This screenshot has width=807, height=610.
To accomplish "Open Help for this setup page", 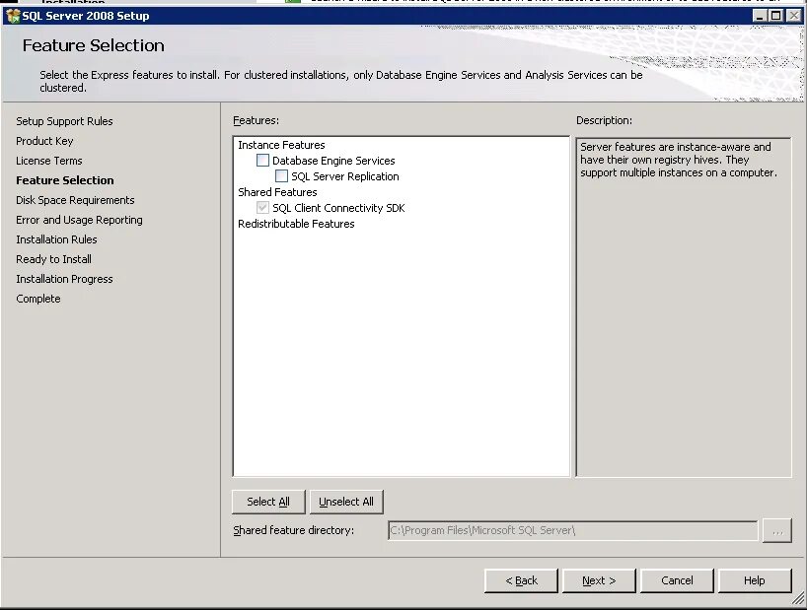I will tap(755, 580).
